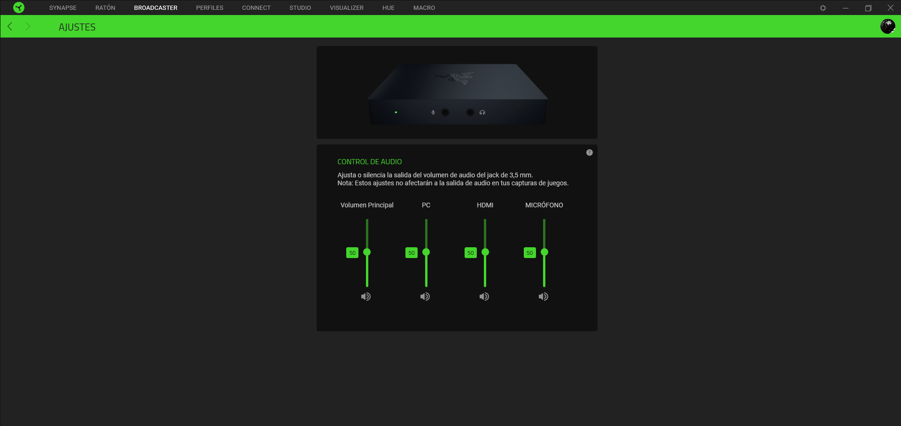Open the help question mark icon
The height and width of the screenshot is (426, 901).
(x=590, y=152)
